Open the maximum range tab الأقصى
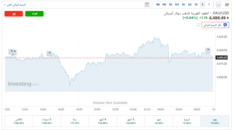This screenshot has height=130, width=235. pos(19,121)
